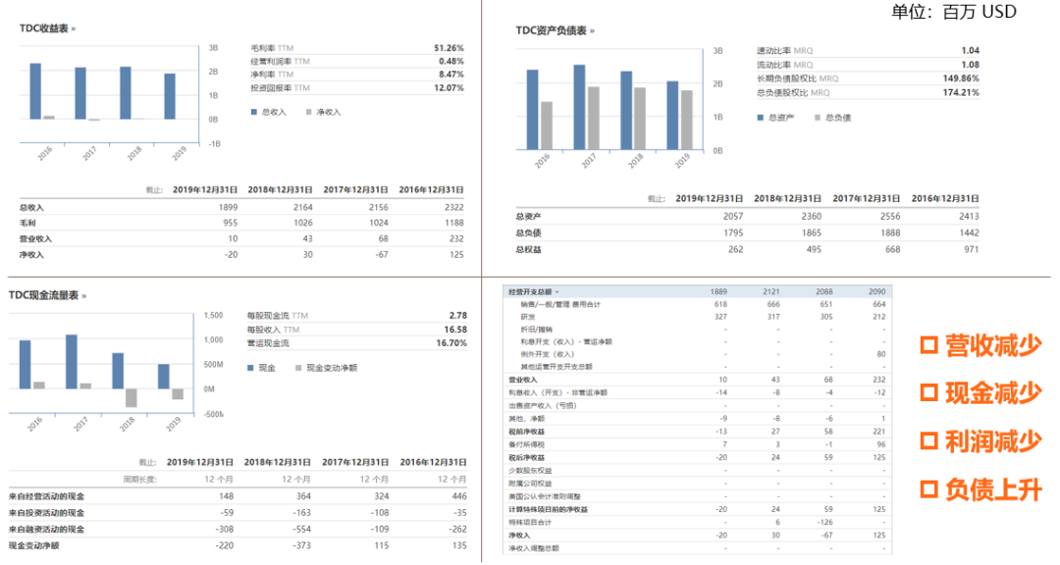
Task: Click the 单位: 百万 USD label
Action: [954, 12]
